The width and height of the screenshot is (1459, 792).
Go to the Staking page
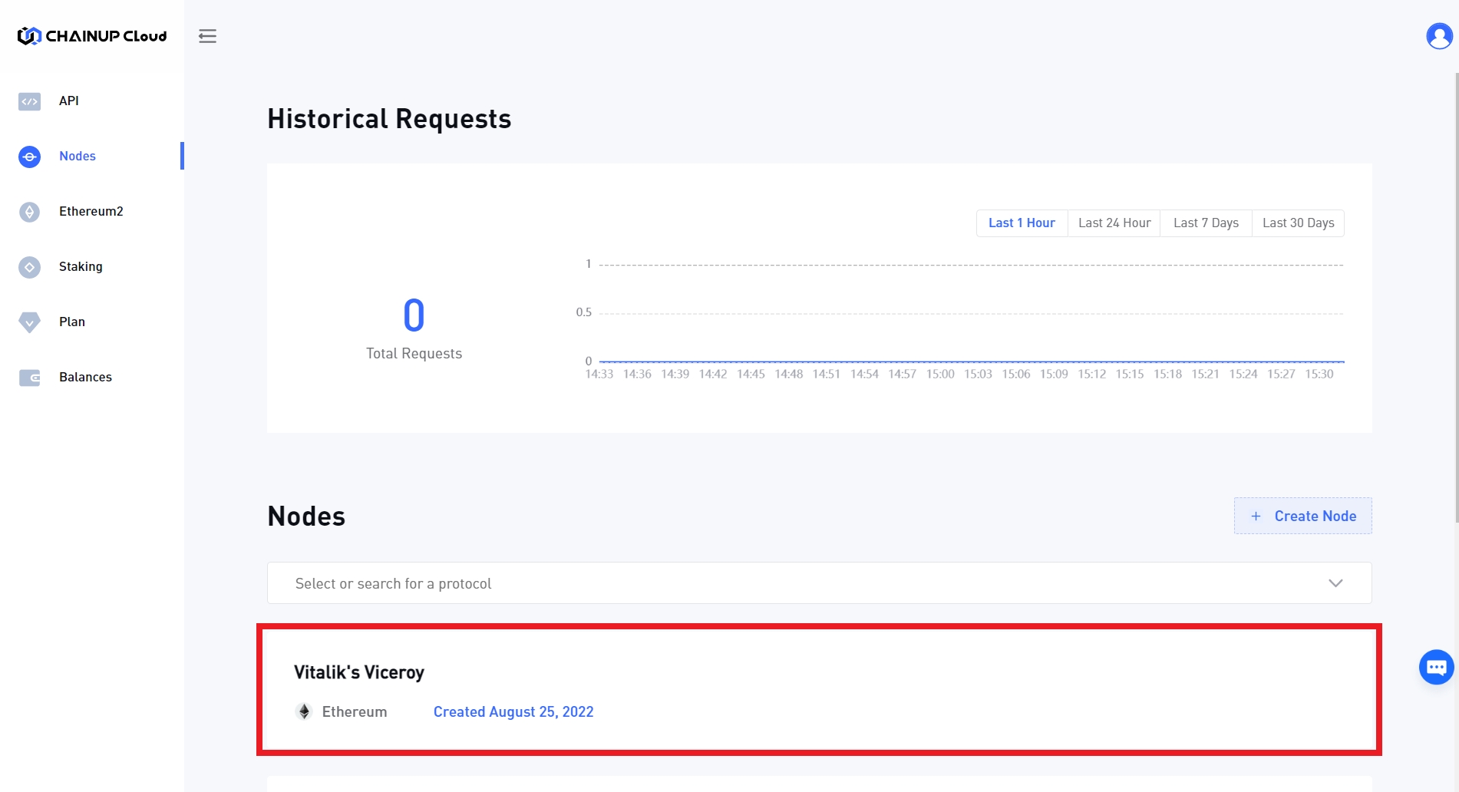[81, 267]
